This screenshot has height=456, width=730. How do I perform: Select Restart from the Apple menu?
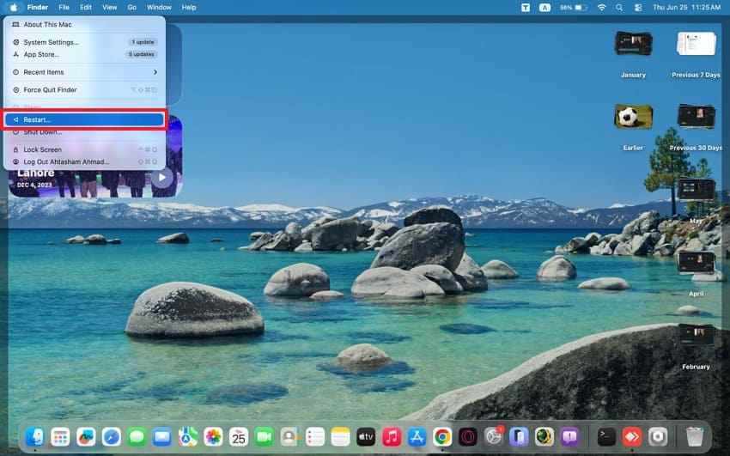[x=85, y=119]
